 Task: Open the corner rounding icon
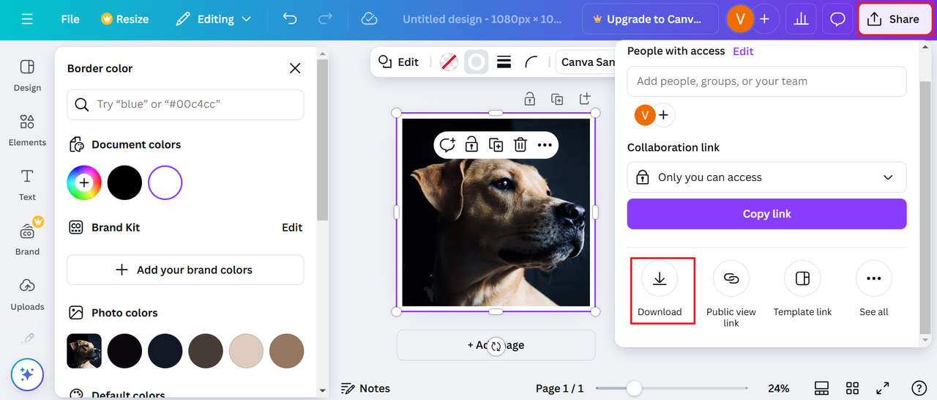click(x=531, y=62)
